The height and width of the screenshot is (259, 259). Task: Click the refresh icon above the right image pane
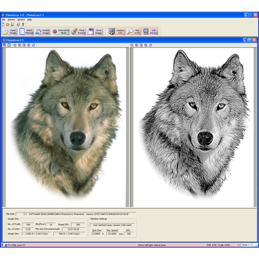click(150, 45)
